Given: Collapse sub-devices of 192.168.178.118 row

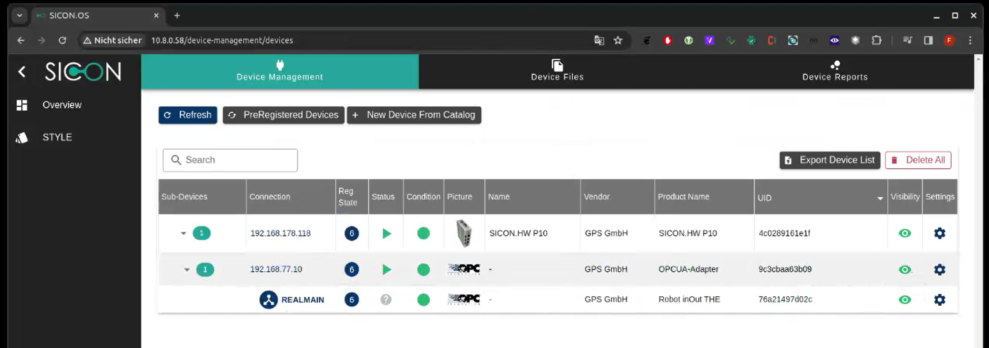Looking at the screenshot, I should [184, 233].
